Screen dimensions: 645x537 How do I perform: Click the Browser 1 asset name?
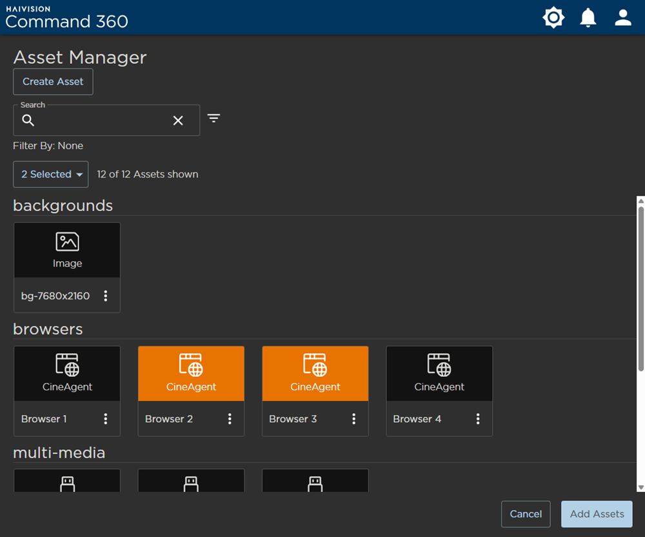point(44,419)
